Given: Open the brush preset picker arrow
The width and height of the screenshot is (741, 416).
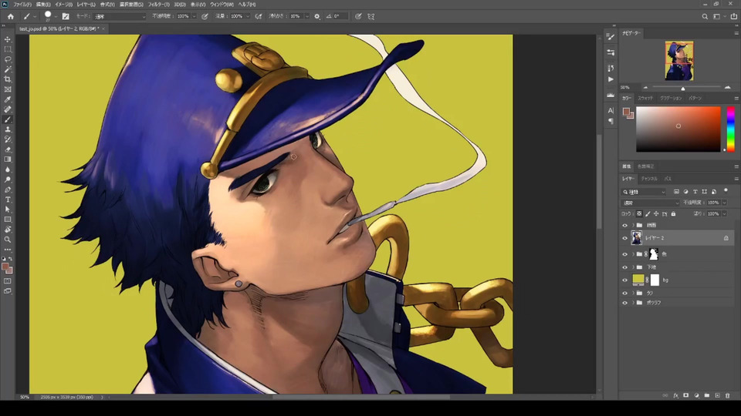Looking at the screenshot, I should pos(56,16).
